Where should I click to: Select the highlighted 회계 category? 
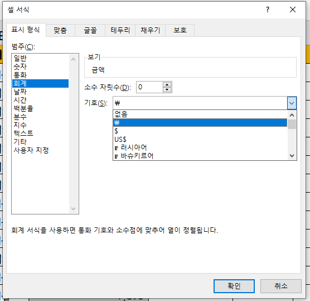40,83
